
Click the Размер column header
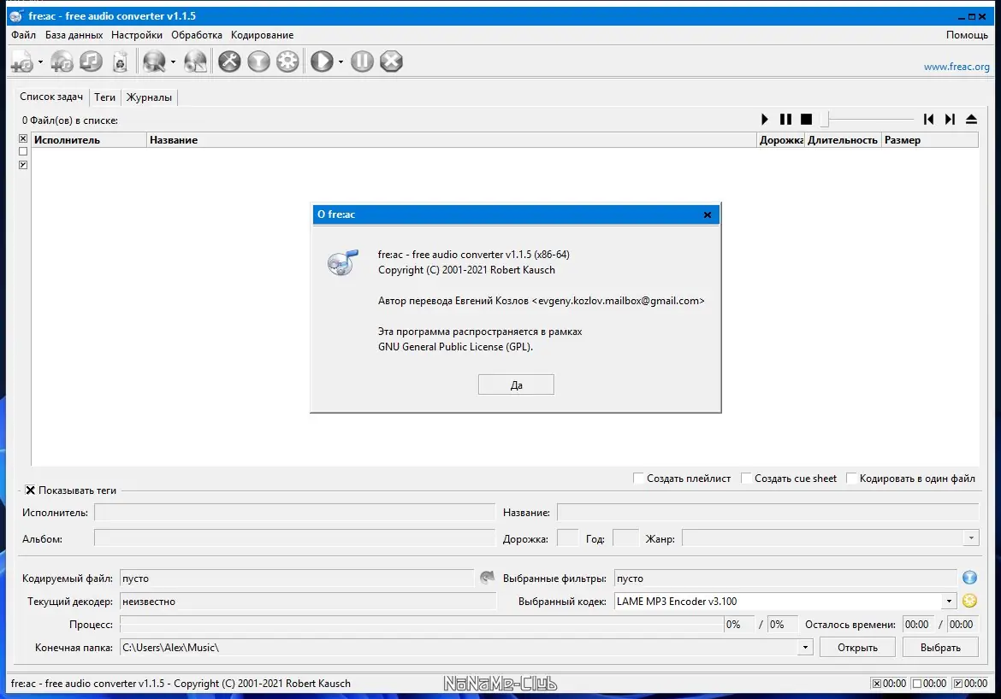tap(929, 139)
